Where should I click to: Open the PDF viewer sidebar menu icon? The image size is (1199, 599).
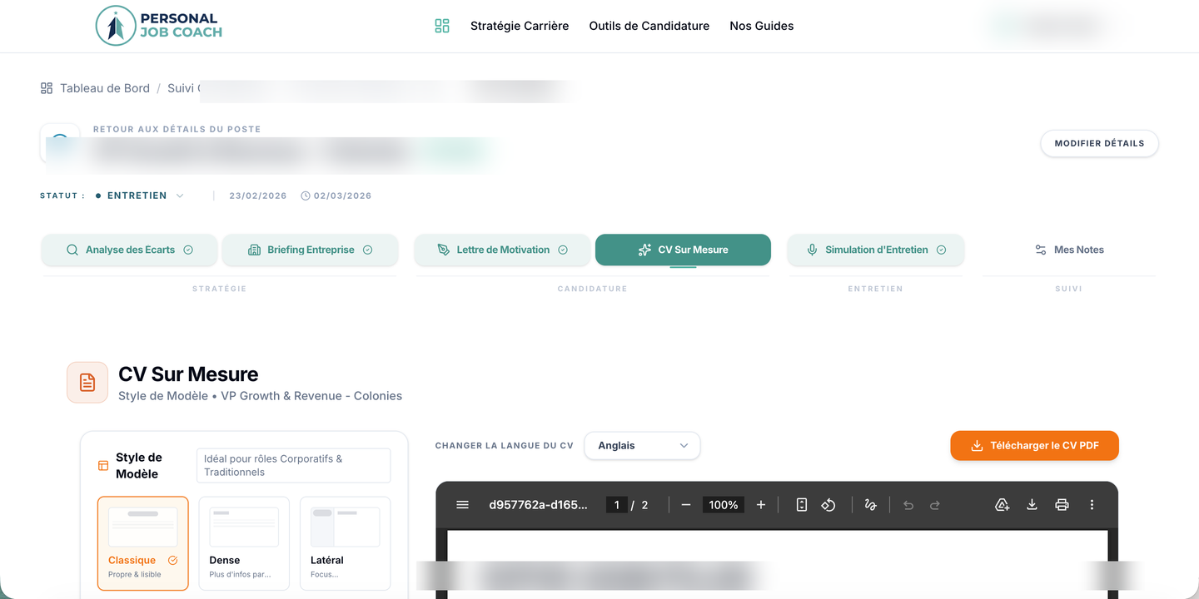coord(463,505)
